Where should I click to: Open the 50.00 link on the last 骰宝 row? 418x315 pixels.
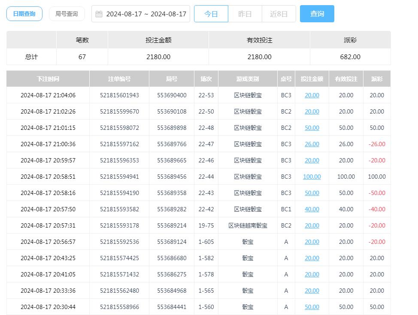312,307
